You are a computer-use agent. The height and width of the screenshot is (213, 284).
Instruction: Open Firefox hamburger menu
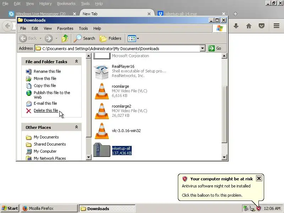point(277,26)
